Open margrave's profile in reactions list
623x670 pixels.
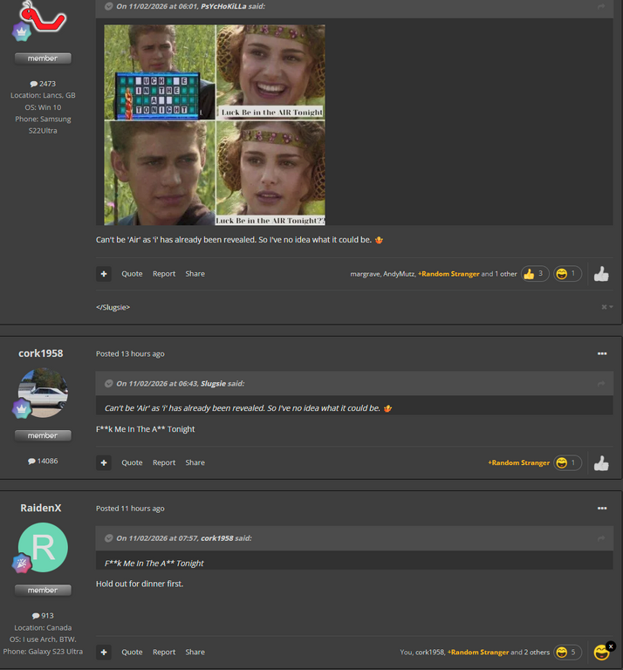[x=365, y=274]
